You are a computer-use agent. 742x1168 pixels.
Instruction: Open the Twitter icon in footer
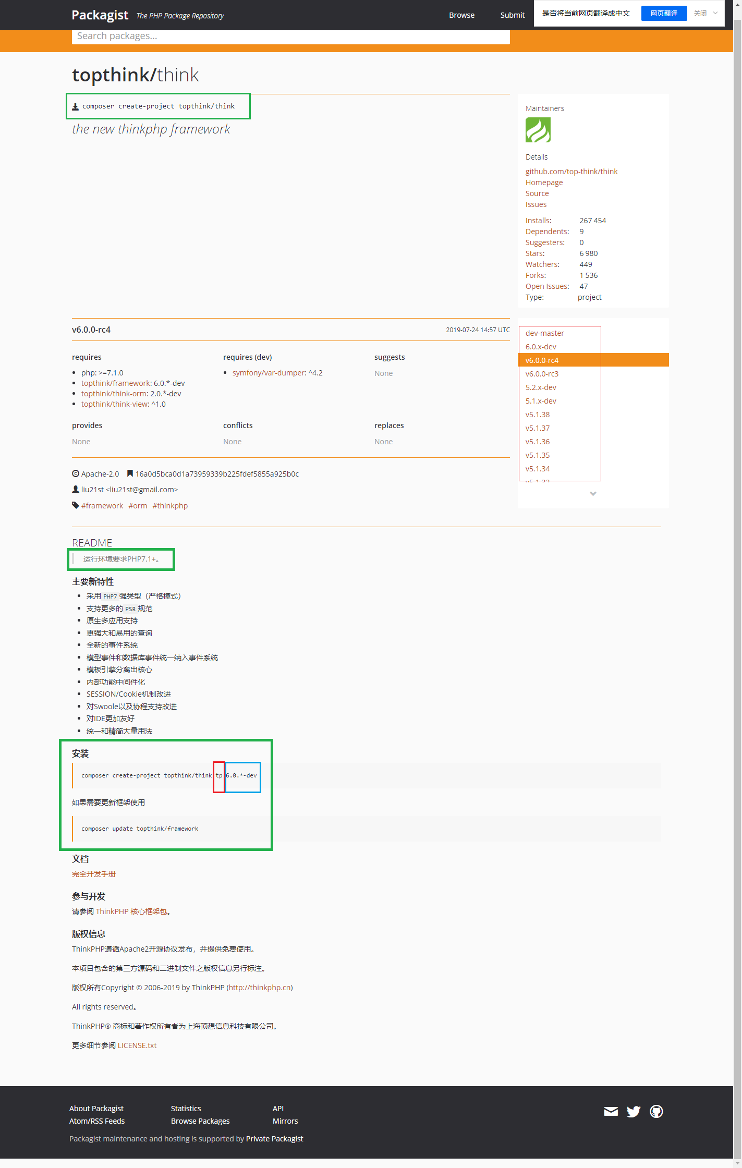tap(634, 1112)
